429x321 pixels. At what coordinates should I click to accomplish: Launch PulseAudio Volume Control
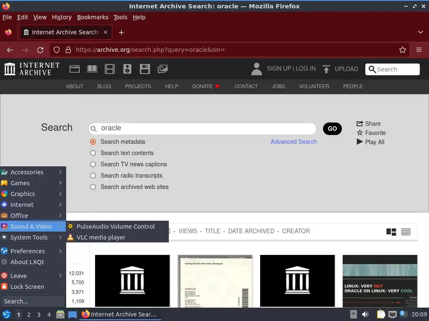[x=117, y=227]
